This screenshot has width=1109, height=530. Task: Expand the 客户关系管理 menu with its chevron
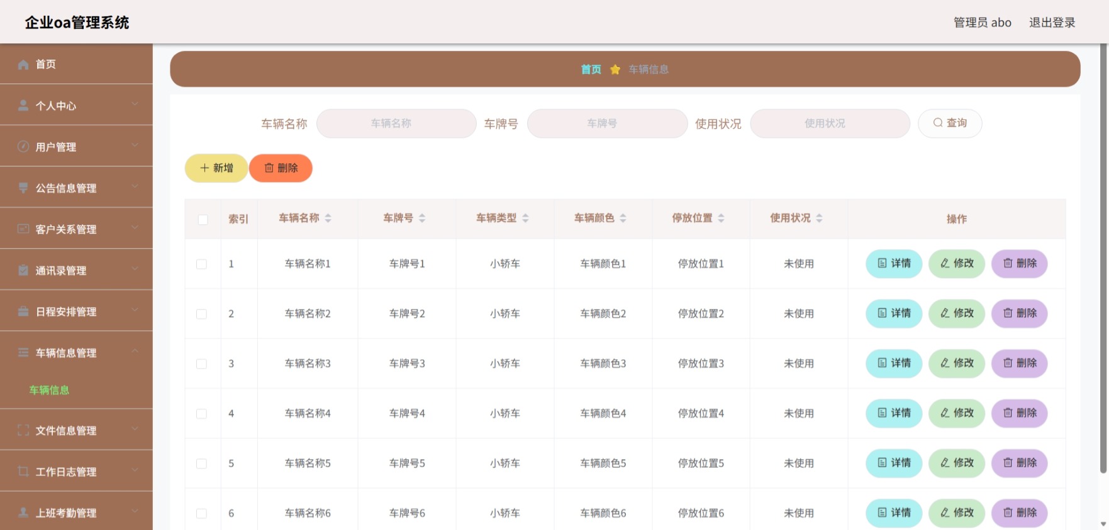click(135, 227)
